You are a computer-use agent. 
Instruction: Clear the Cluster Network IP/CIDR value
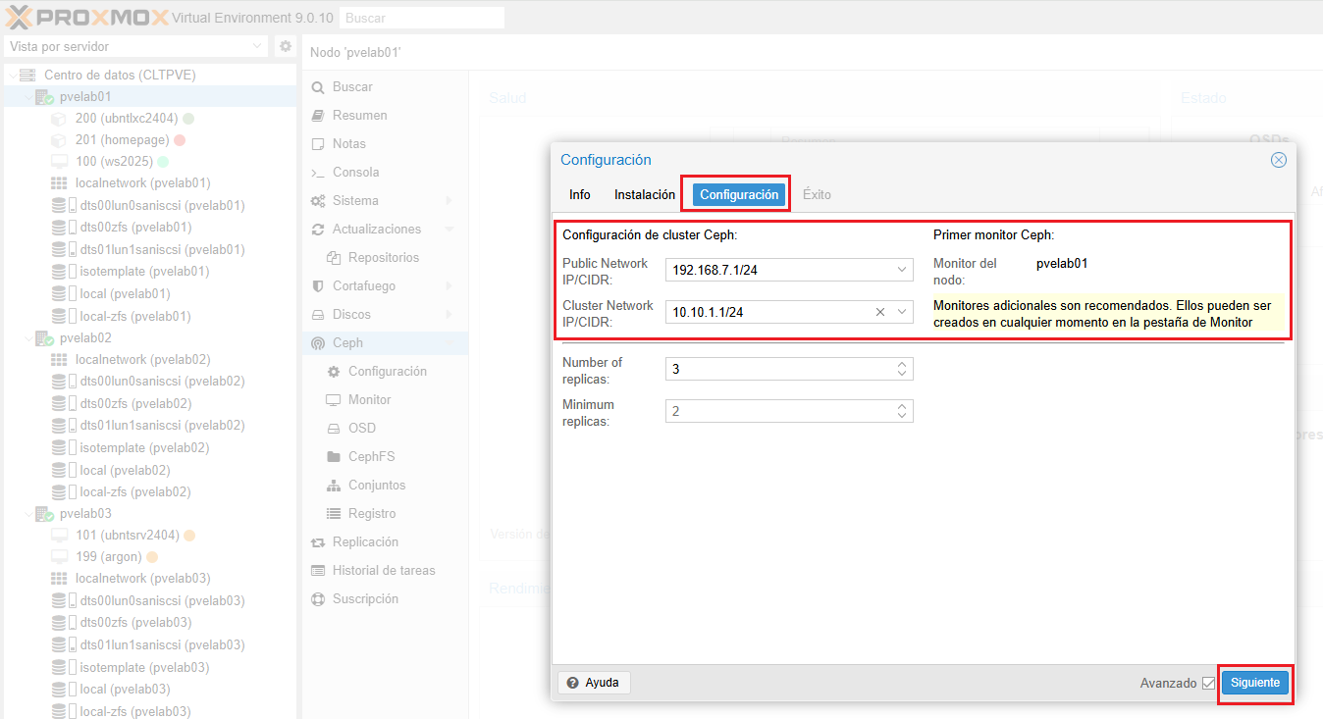tap(879, 312)
